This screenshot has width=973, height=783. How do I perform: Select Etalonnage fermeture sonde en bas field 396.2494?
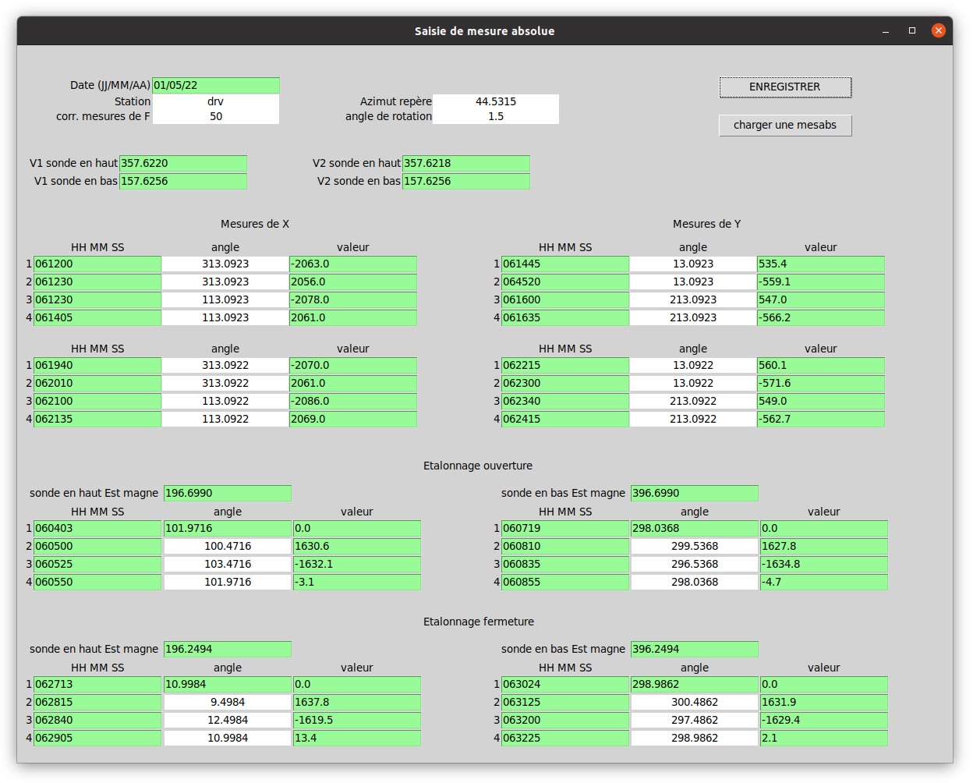point(694,650)
